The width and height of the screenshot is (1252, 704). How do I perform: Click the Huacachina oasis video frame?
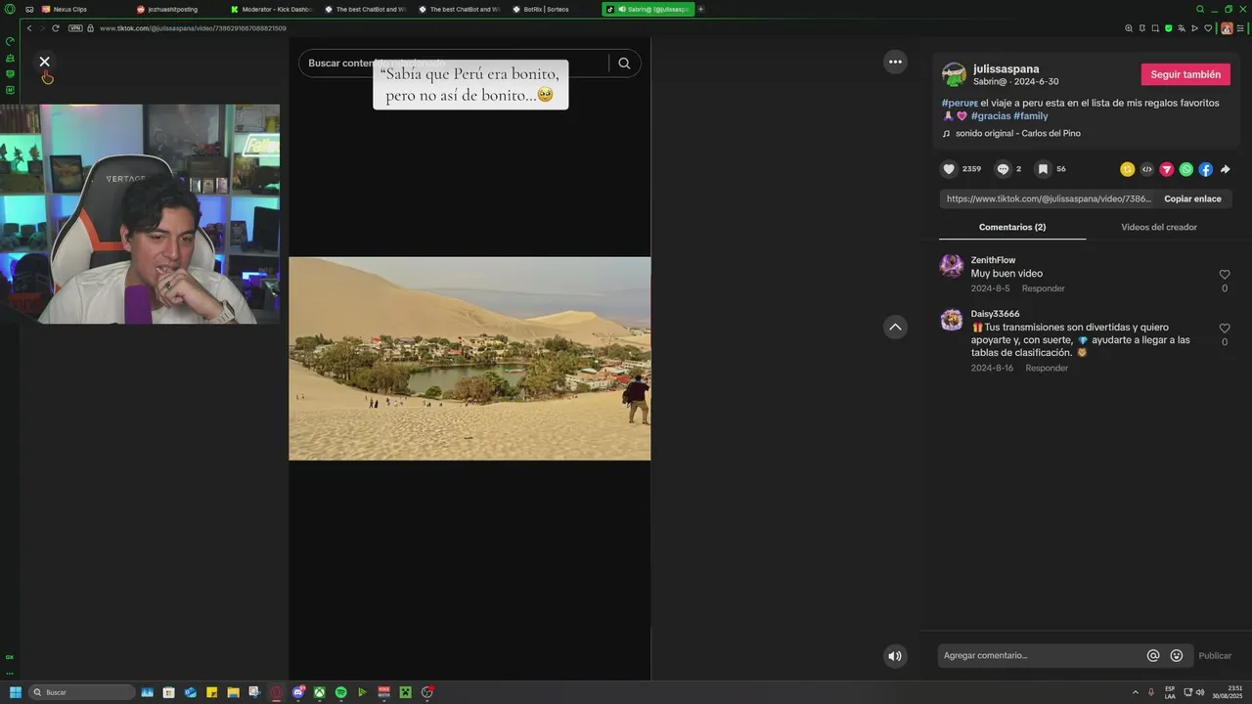(469, 358)
